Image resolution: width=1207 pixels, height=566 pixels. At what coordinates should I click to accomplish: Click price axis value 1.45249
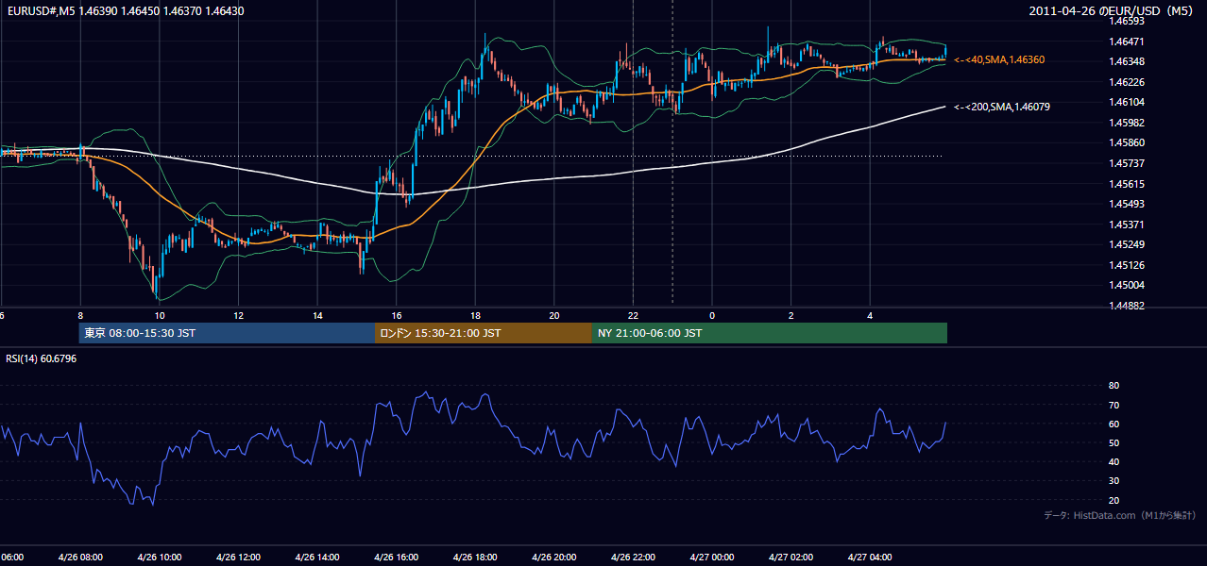click(x=1126, y=244)
